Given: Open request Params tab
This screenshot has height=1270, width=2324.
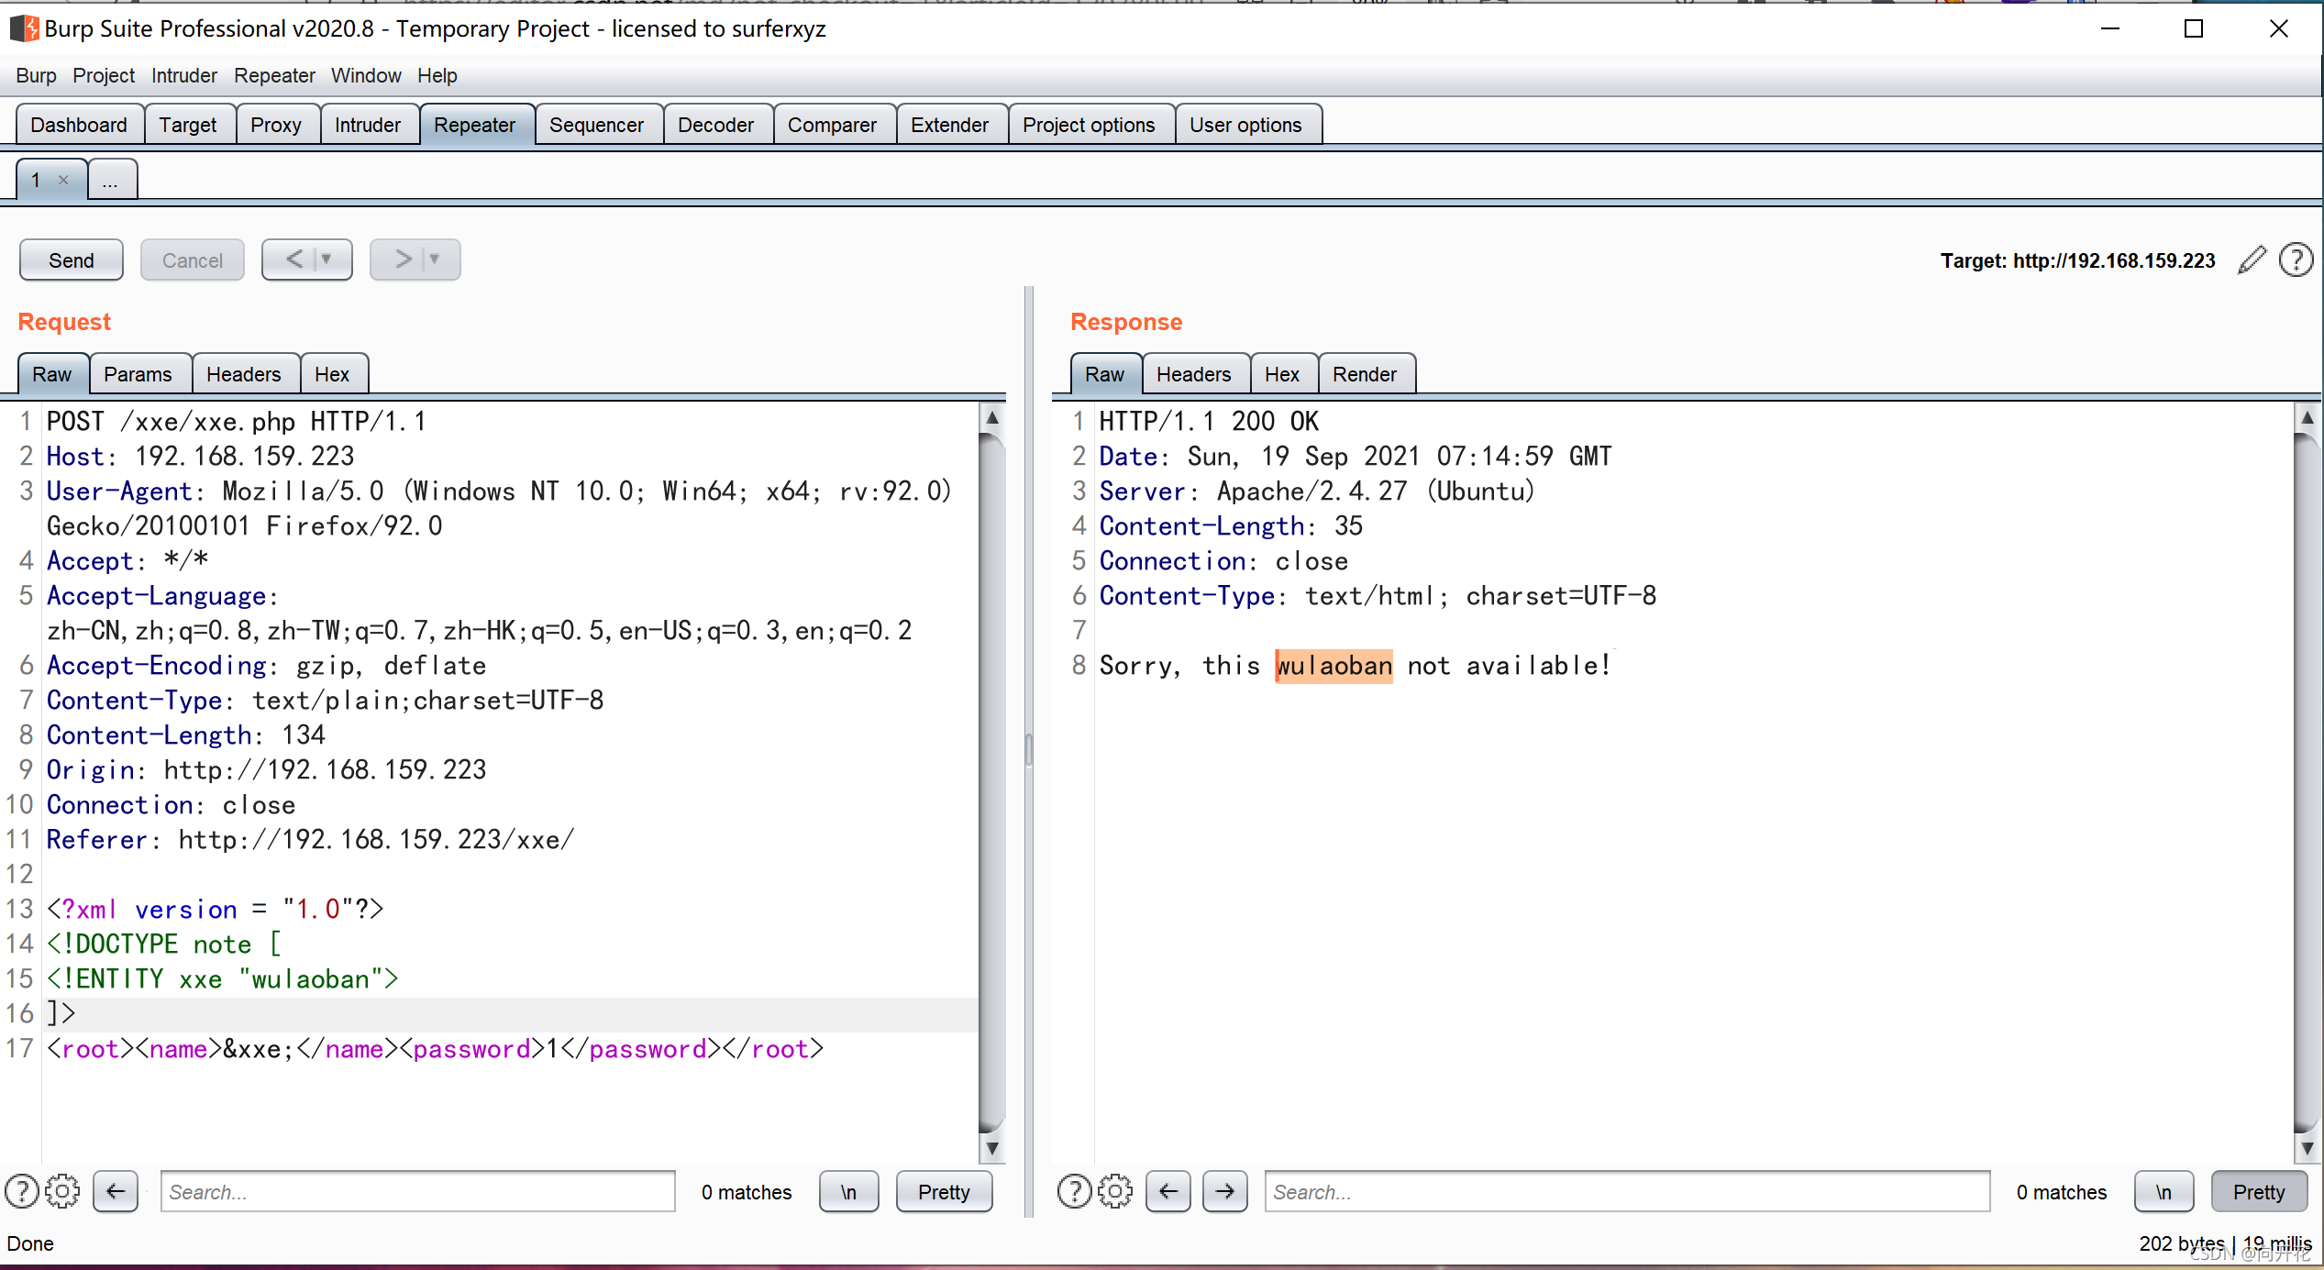Looking at the screenshot, I should tap(138, 374).
